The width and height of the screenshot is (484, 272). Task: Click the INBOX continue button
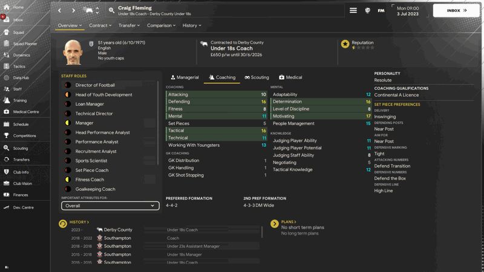(x=457, y=10)
